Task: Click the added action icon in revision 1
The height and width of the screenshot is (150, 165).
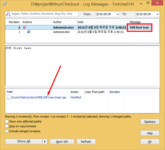Action: click(29, 31)
